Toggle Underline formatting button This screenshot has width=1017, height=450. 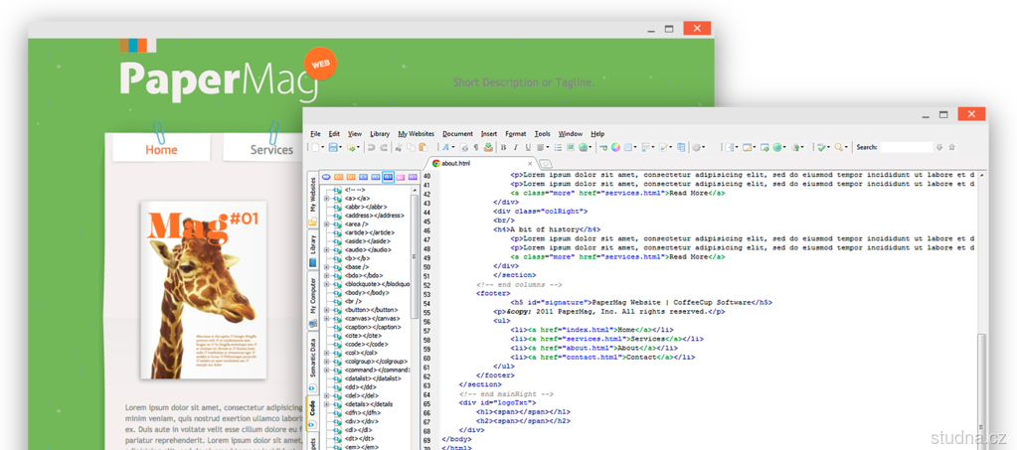pos(528,147)
